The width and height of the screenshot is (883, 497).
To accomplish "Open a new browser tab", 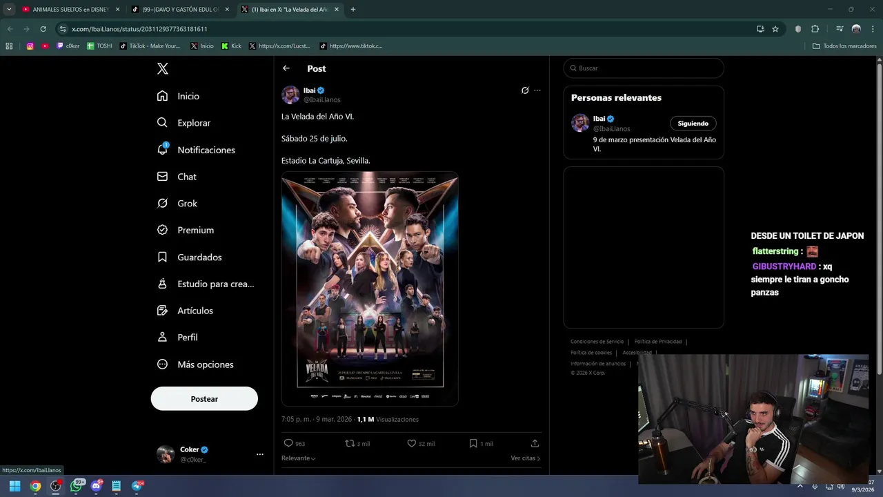I will (353, 10).
